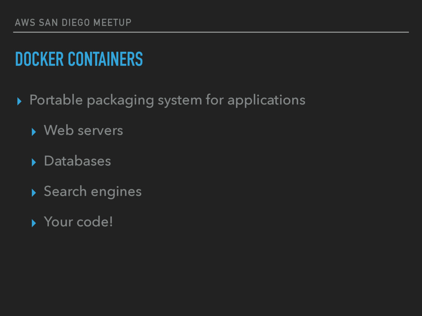The height and width of the screenshot is (316, 422).
Task: Click the word applications in the first bullet
Action: (x=266, y=100)
